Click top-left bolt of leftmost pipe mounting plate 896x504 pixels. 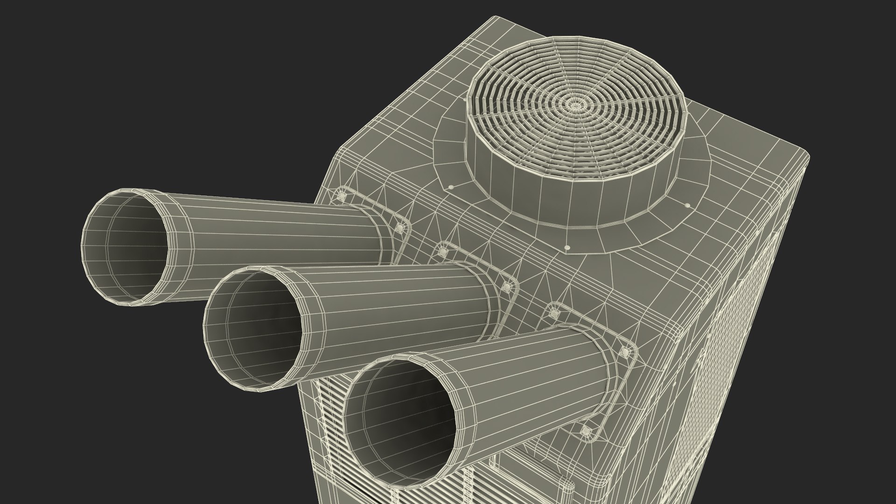[x=341, y=197]
